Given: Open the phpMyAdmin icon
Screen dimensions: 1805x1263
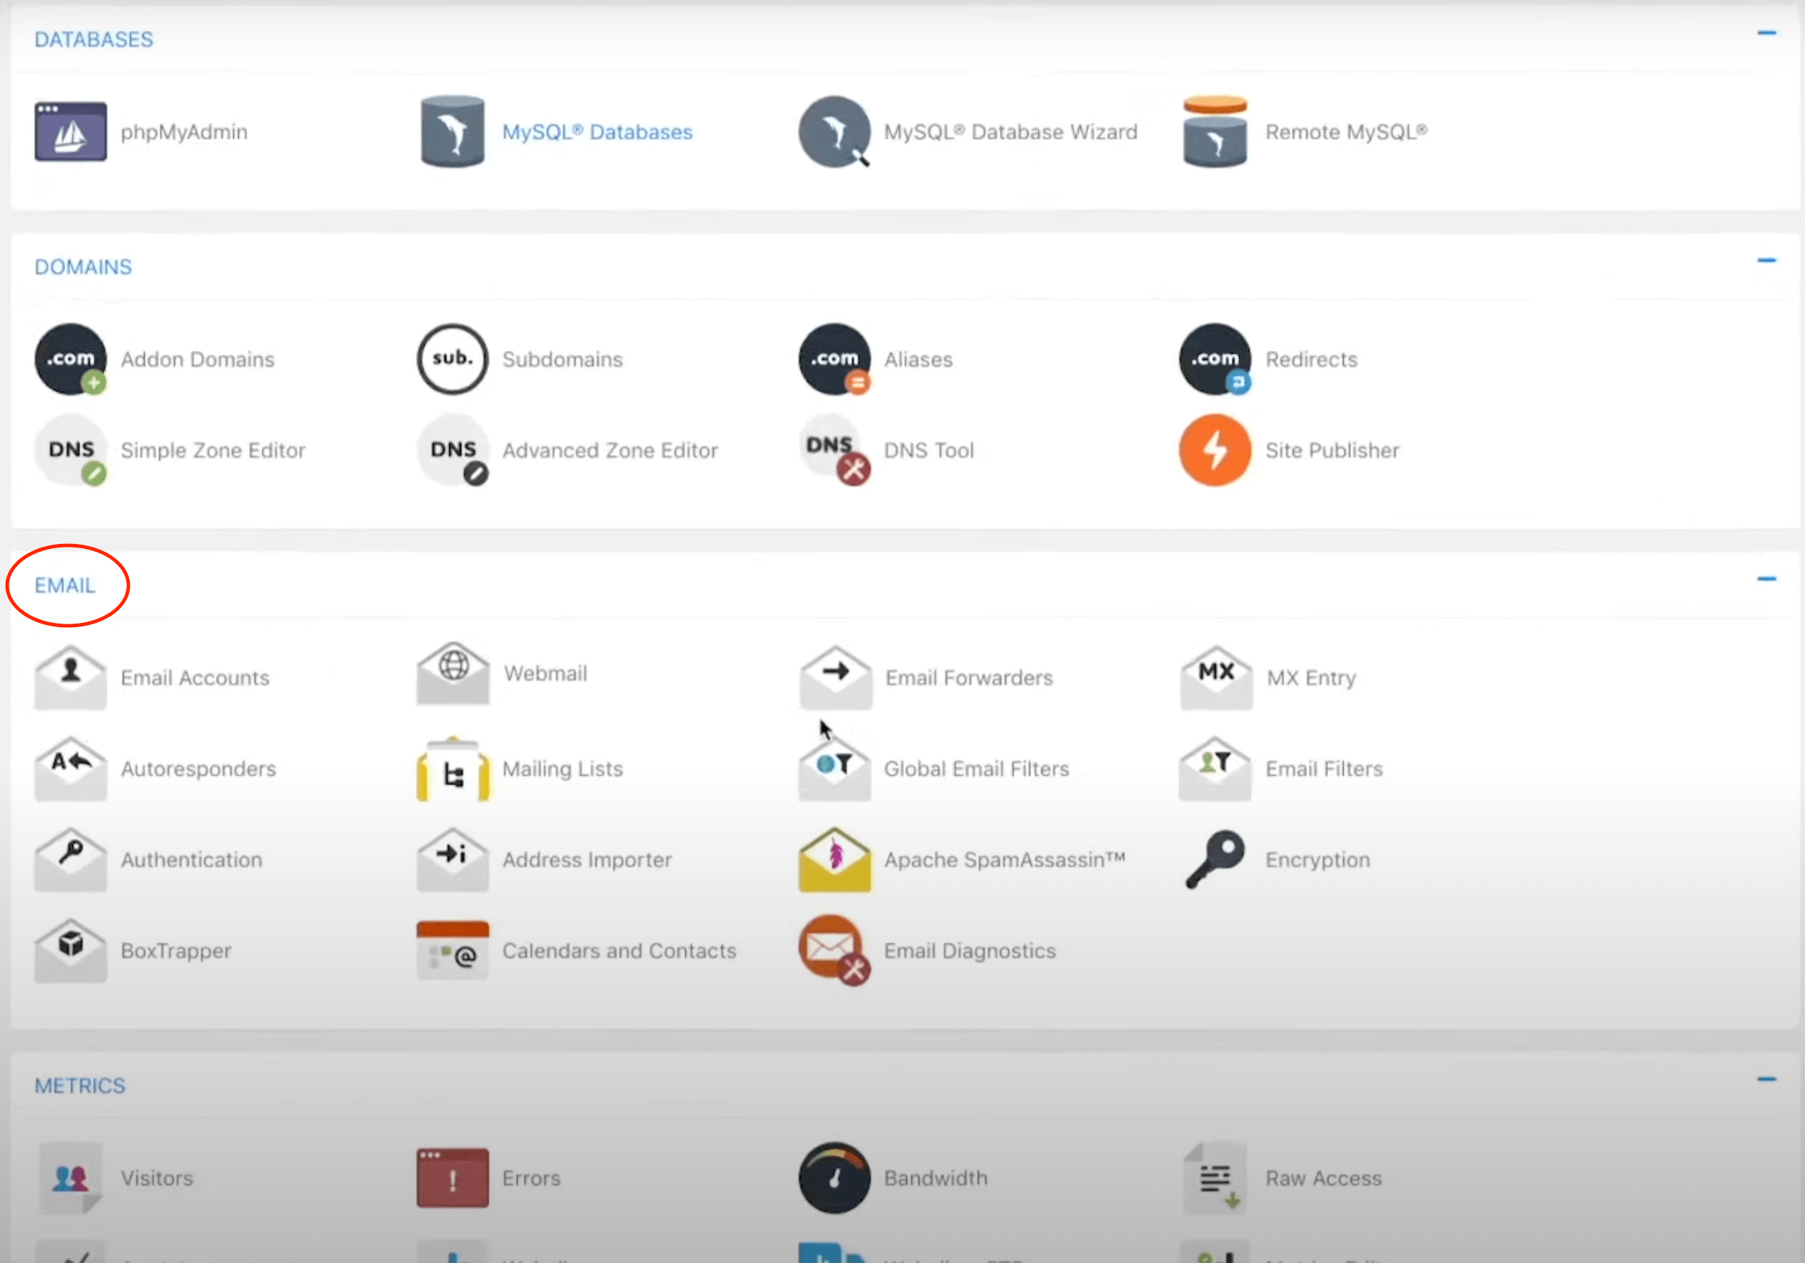Looking at the screenshot, I should click(70, 131).
